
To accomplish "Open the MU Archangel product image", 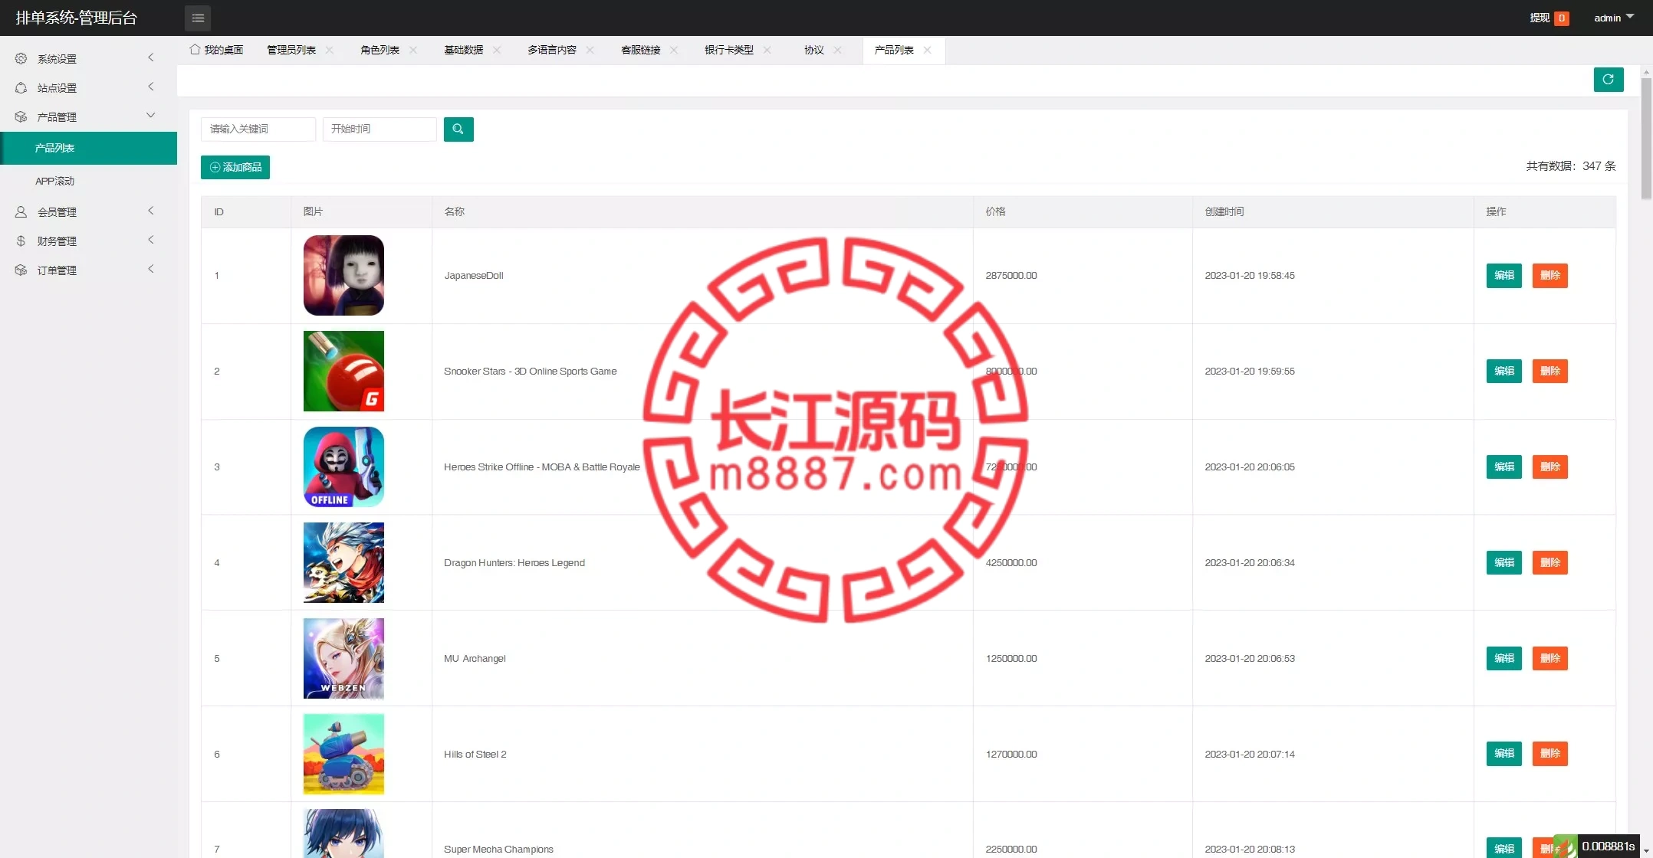I will (343, 658).
